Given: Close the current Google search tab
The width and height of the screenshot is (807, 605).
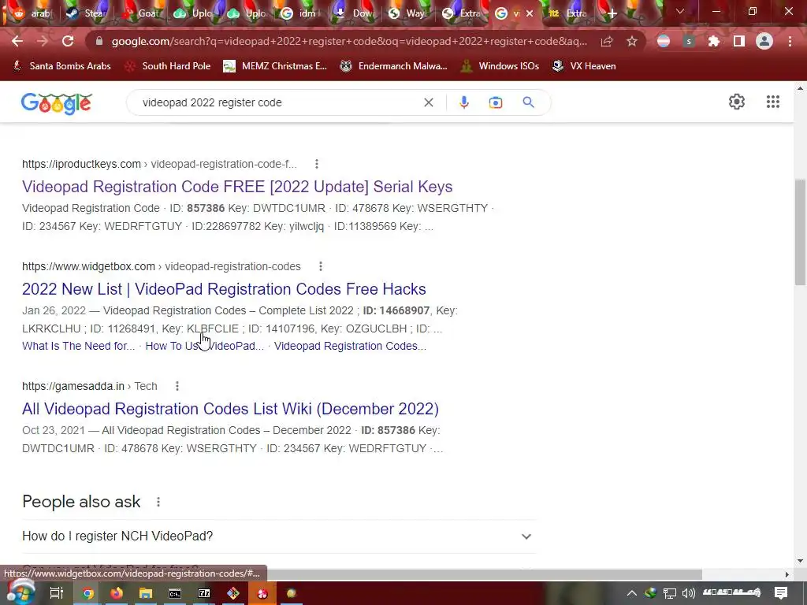Looking at the screenshot, I should tap(529, 14).
